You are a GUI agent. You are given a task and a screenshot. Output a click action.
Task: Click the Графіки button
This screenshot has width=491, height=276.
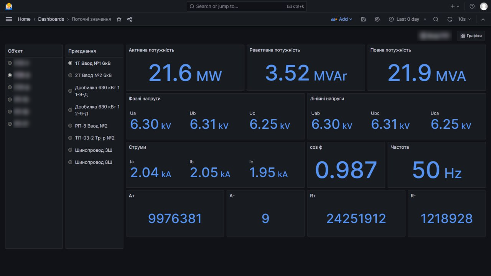pos(471,36)
